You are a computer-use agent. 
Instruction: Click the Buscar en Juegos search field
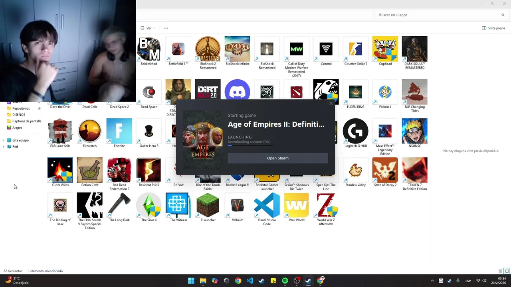point(441,15)
